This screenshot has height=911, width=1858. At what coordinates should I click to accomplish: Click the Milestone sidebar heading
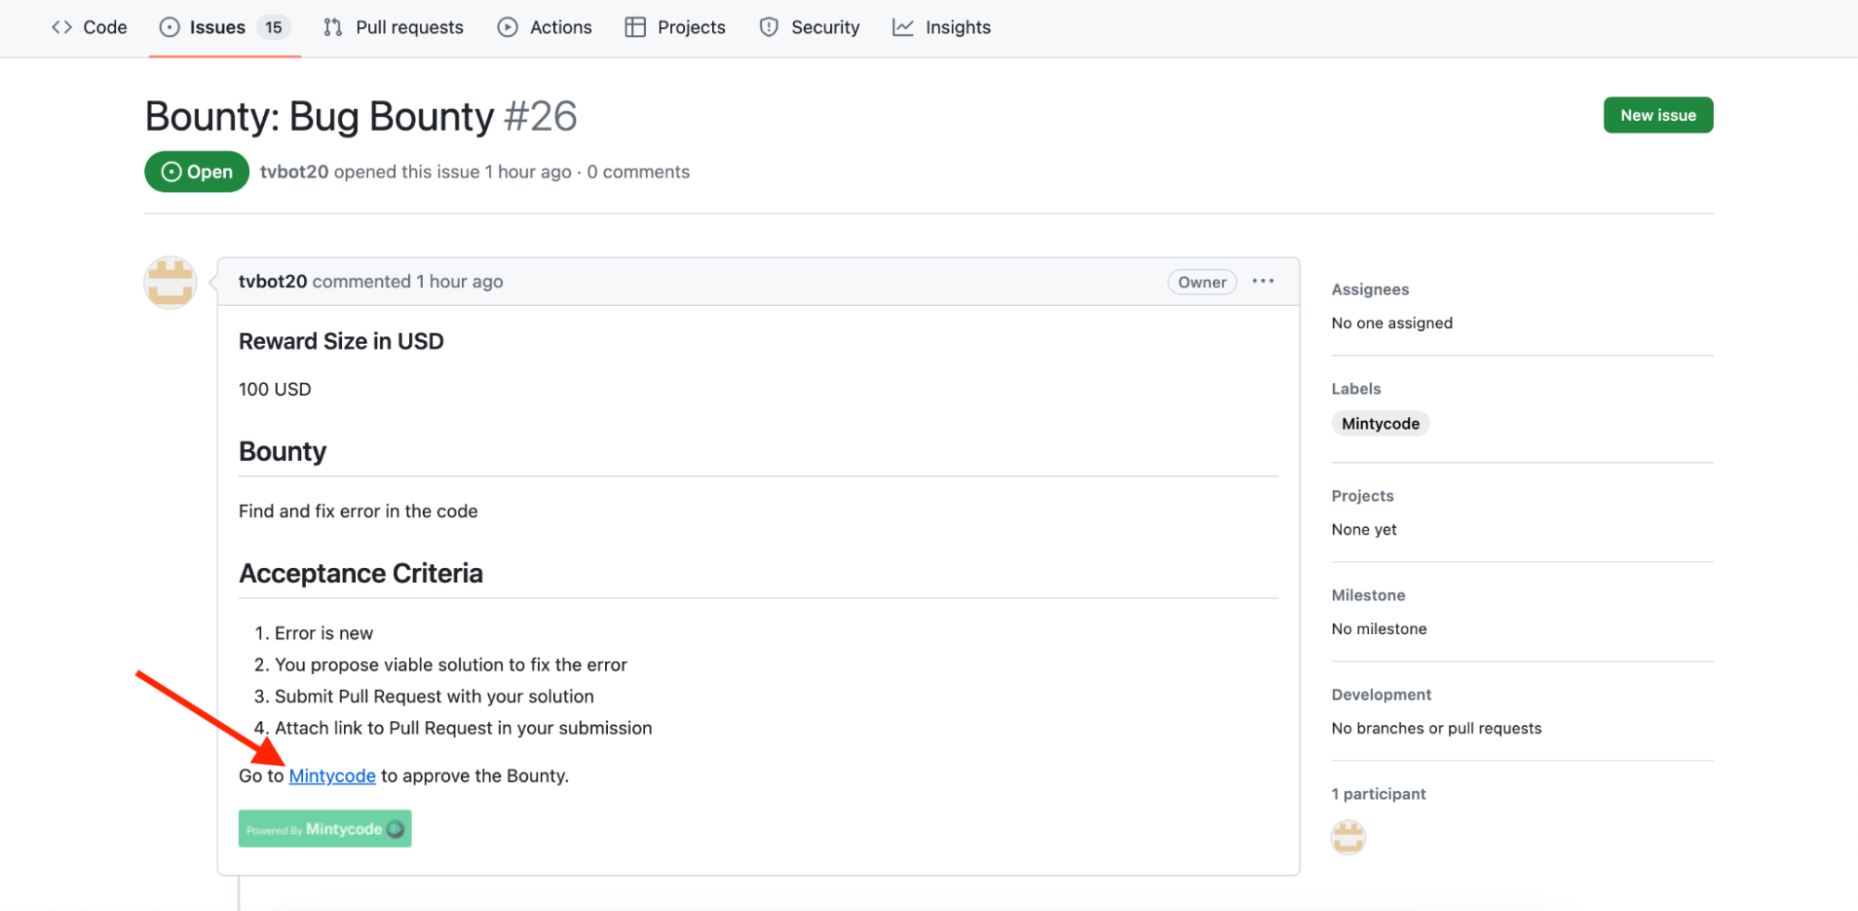1368,596
